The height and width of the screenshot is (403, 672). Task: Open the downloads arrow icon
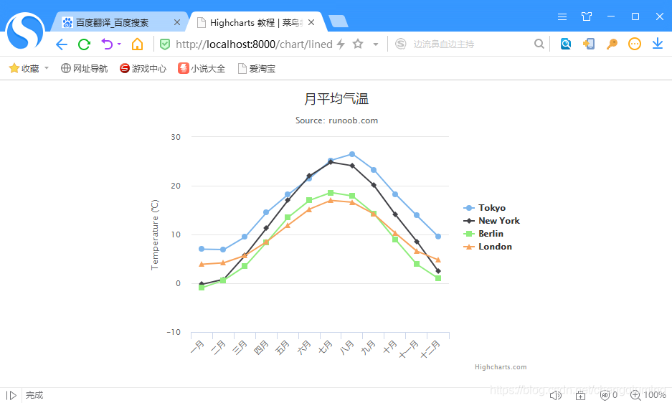pyautogui.click(x=658, y=44)
